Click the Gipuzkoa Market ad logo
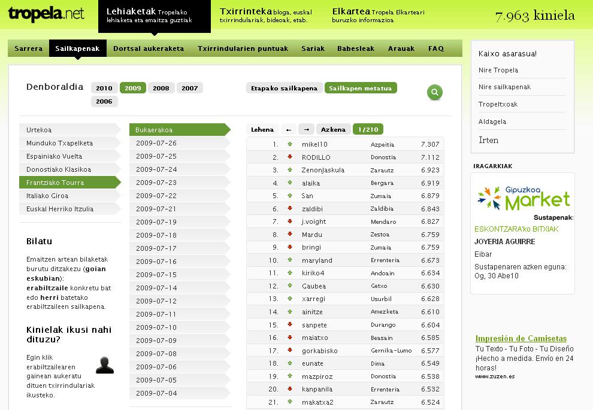593x410 pixels. pyautogui.click(x=523, y=198)
